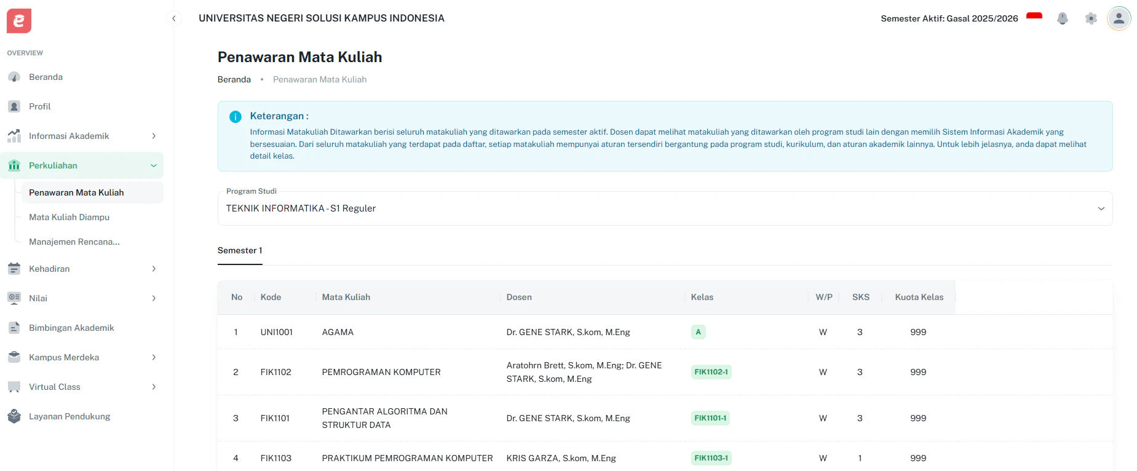The image size is (1137, 471).
Task: Go to Beranda in the sidebar
Action: click(82, 77)
